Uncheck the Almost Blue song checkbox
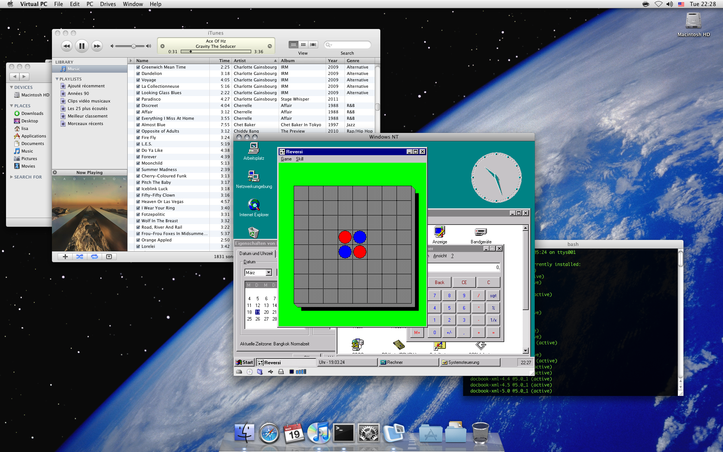 tap(138, 125)
